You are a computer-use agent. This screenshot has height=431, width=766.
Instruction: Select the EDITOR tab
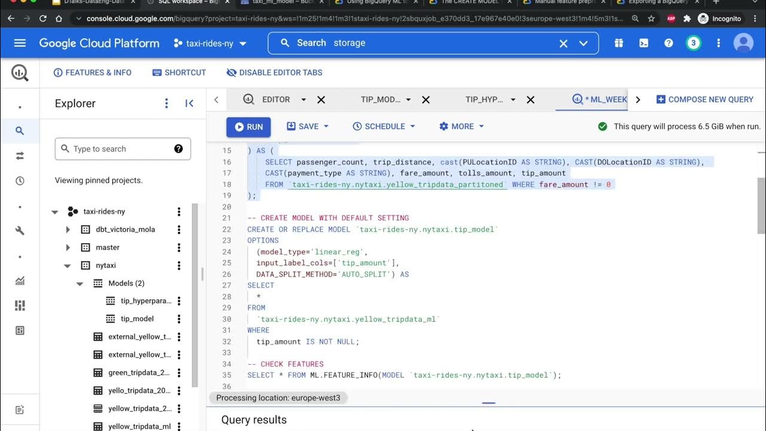(276, 99)
